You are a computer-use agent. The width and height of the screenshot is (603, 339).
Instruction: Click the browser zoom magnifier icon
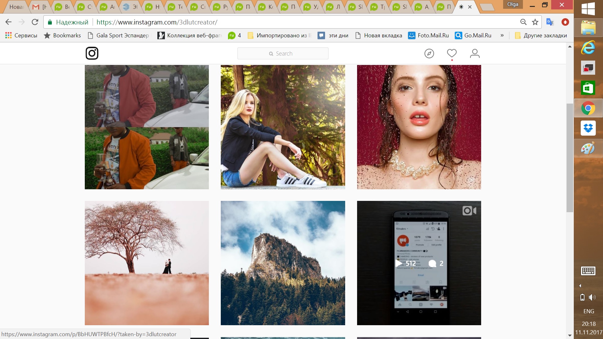pyautogui.click(x=523, y=22)
